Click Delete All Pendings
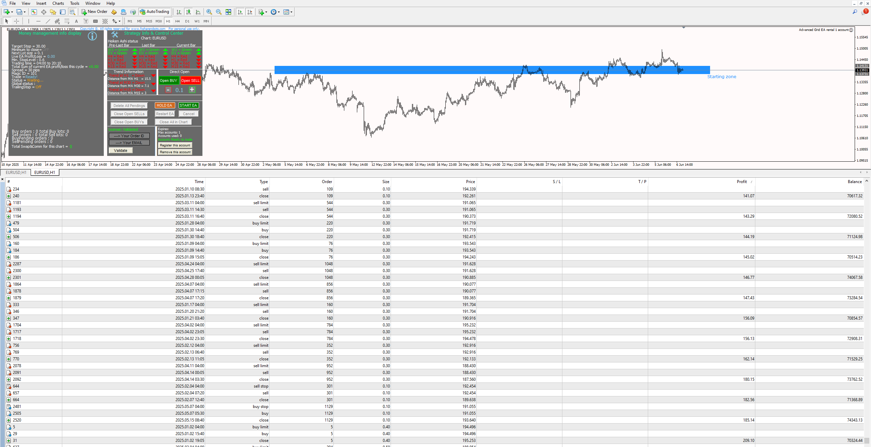Screen dimensions: 871x447 click(x=129, y=106)
